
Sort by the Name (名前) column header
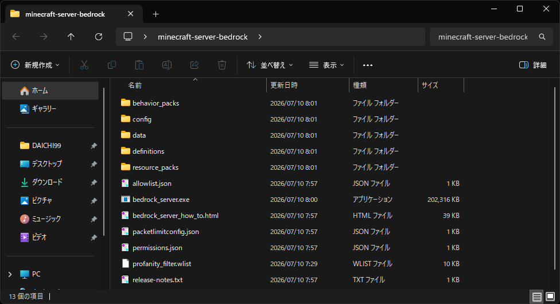(195, 85)
